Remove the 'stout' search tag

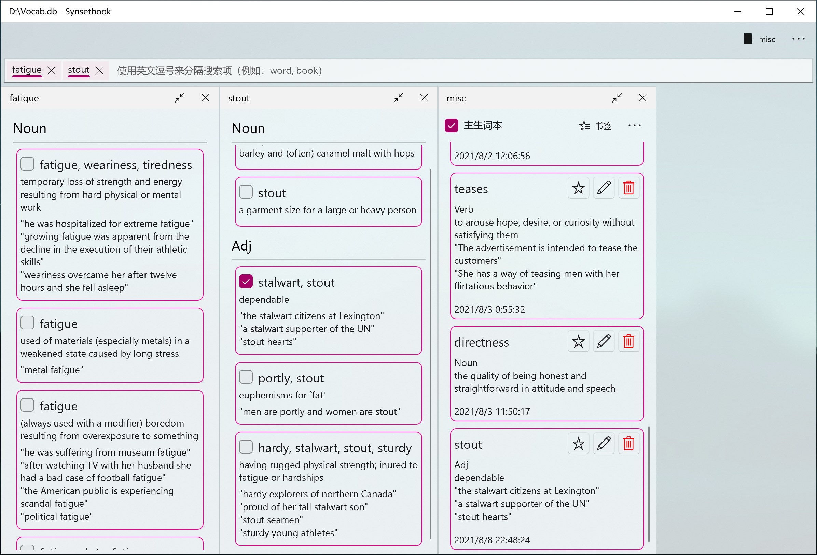(x=99, y=70)
